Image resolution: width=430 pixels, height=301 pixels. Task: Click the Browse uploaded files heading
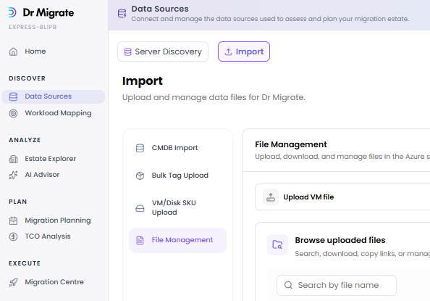click(340, 240)
